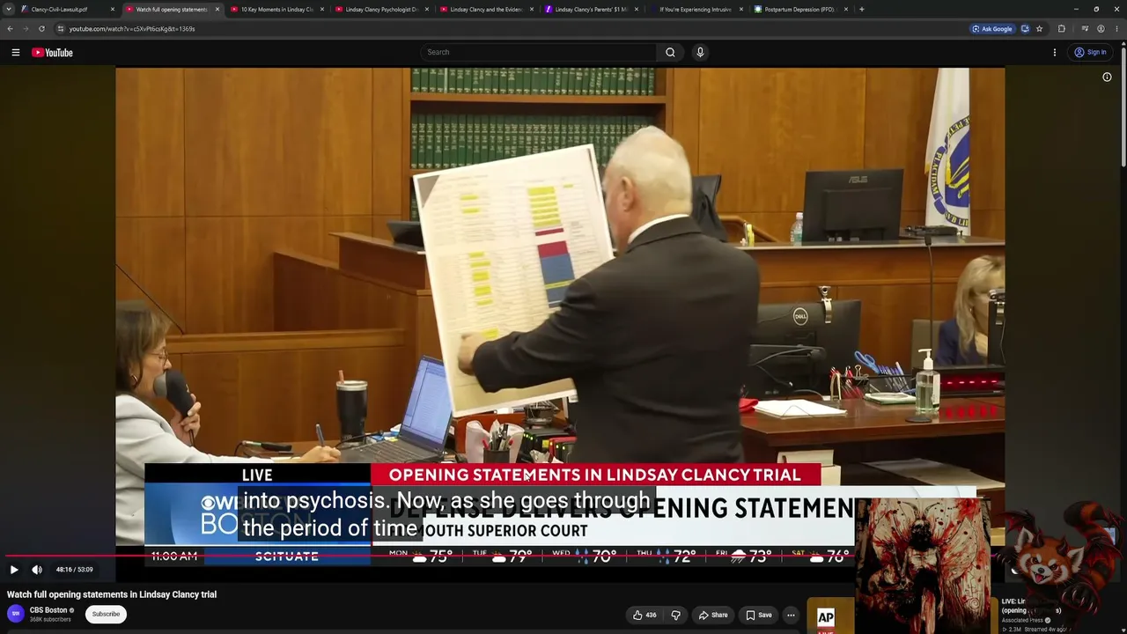Close the Clancy-Civil-Lawsuit.pdf tab

point(113,9)
